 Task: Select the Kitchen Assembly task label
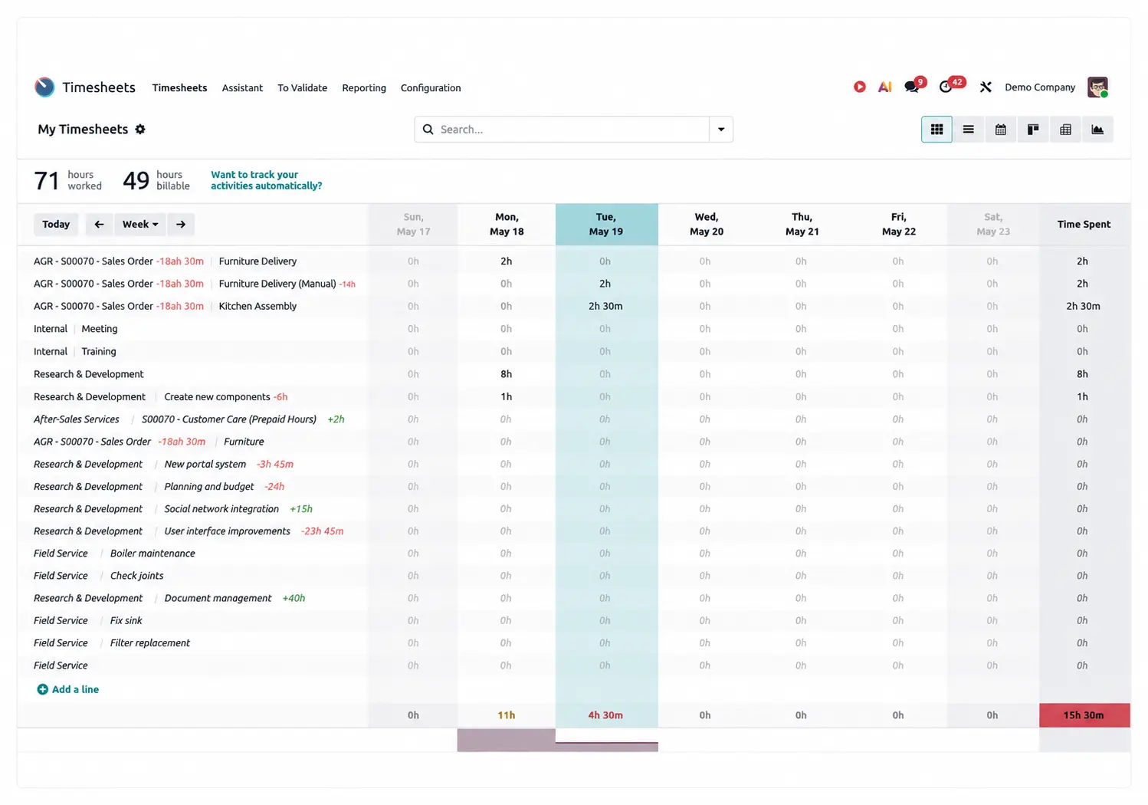(257, 306)
